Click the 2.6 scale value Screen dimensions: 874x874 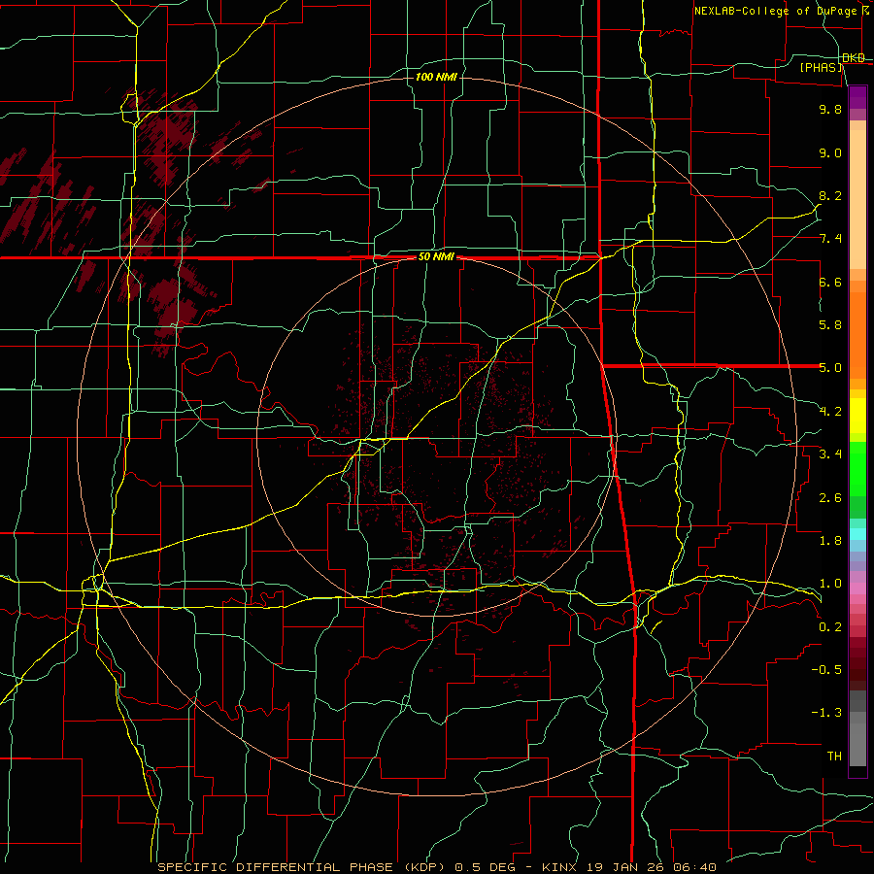click(830, 498)
